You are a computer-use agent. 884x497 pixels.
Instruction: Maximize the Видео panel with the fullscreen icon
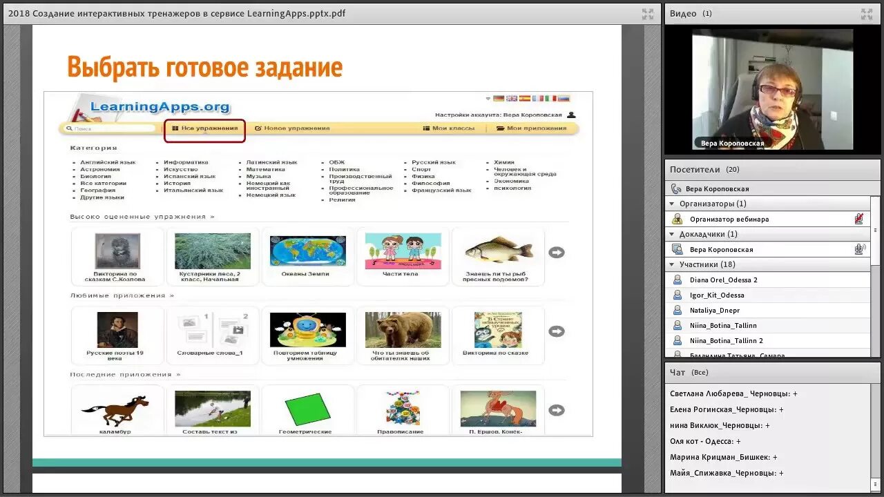(x=866, y=14)
